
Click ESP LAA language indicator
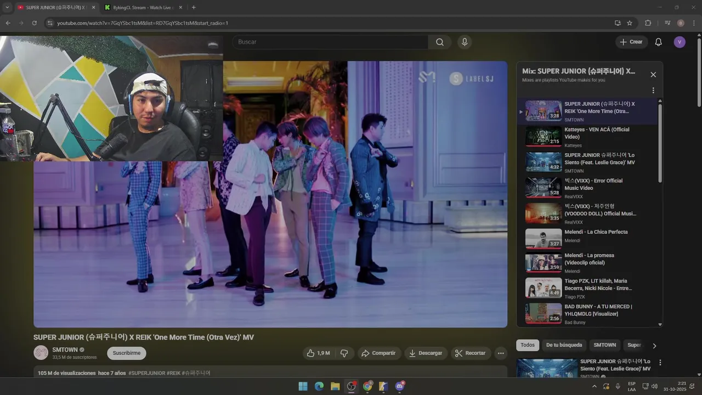pos(632,386)
